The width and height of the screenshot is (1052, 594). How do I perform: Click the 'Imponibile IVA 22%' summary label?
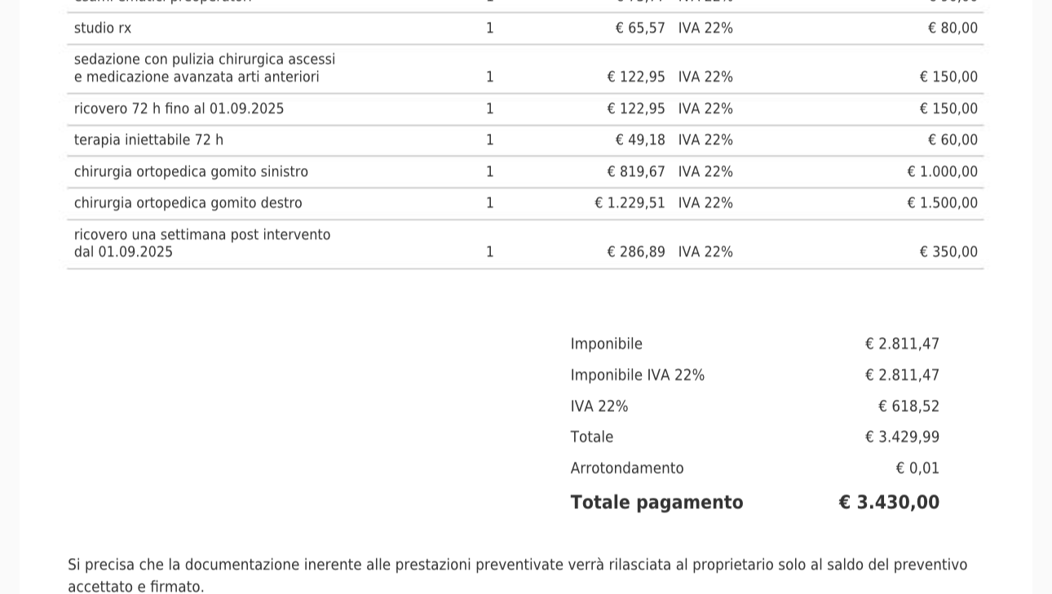tap(637, 375)
